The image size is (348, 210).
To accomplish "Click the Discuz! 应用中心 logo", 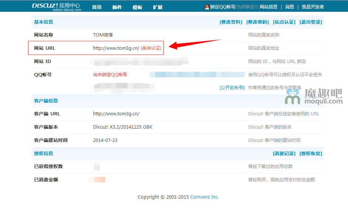I will [x=57, y=7].
